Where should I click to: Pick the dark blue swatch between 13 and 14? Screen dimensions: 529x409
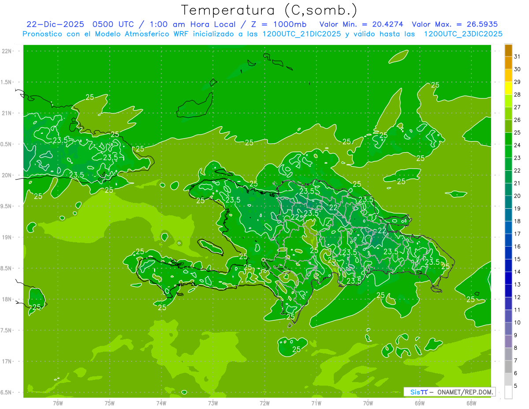coord(508,278)
